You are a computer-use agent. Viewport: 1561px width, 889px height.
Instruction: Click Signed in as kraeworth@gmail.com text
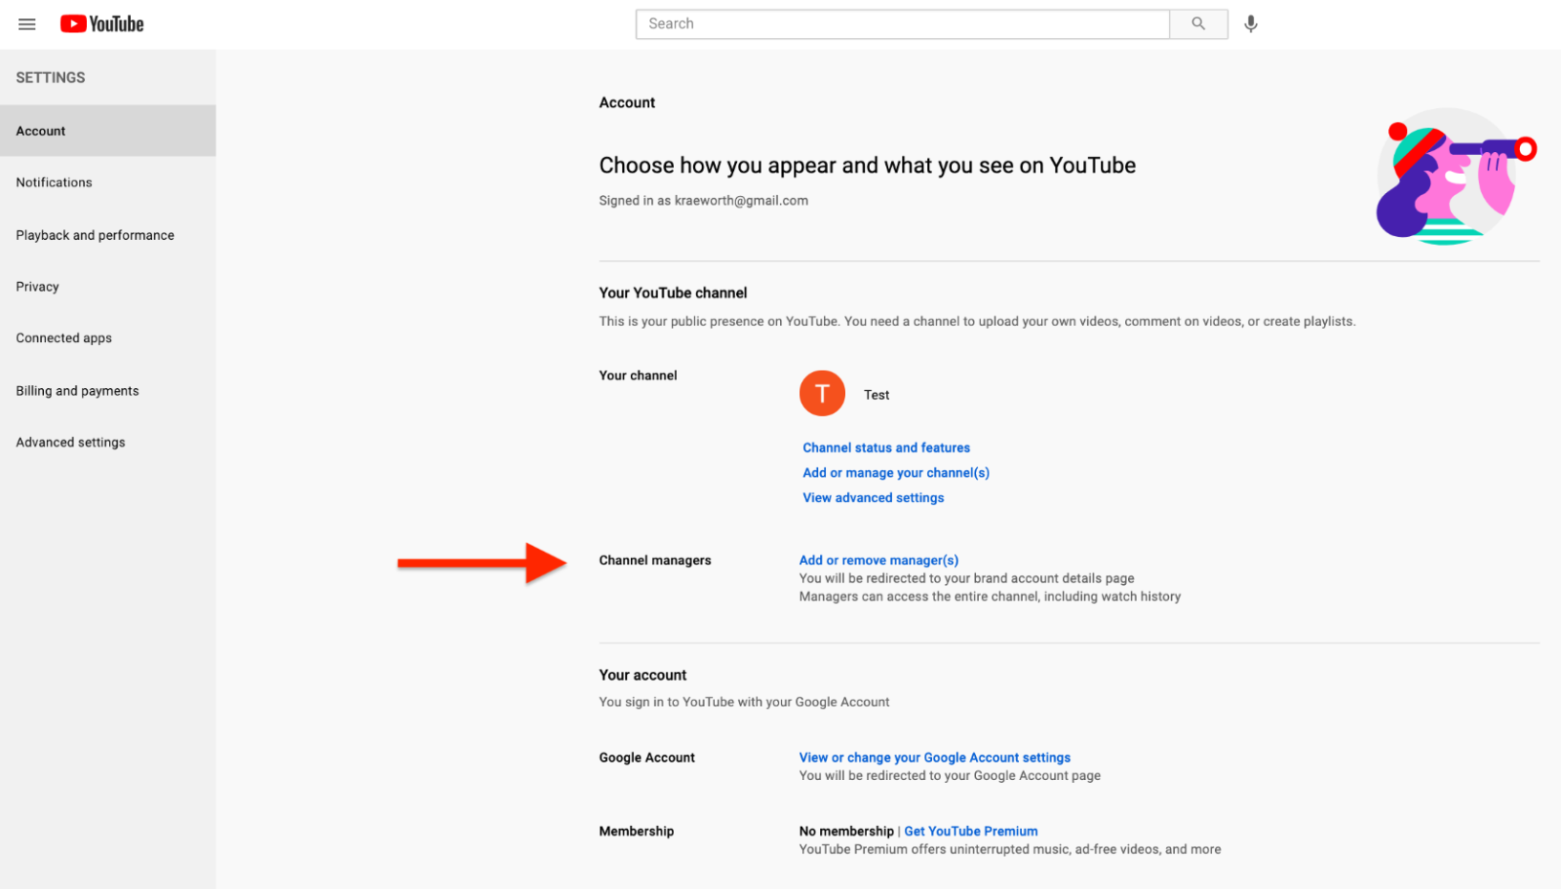[x=704, y=201]
